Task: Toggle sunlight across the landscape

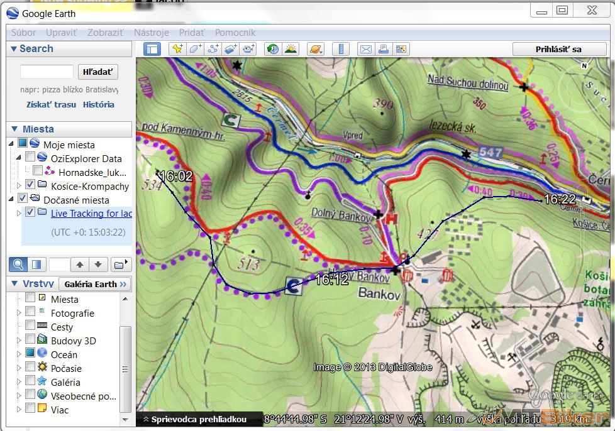Action: (x=291, y=49)
